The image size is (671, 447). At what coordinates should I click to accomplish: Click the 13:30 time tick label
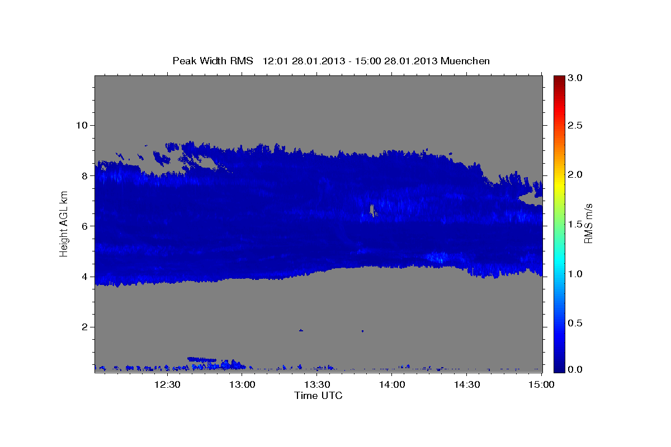[x=318, y=384]
